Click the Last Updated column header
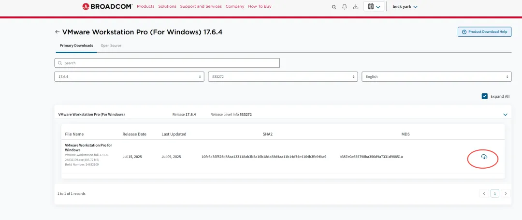 [x=174, y=134]
